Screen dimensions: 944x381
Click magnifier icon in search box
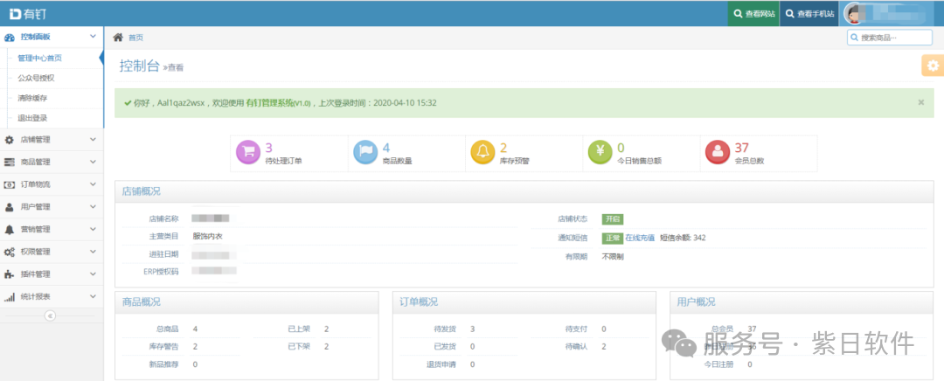(x=854, y=38)
